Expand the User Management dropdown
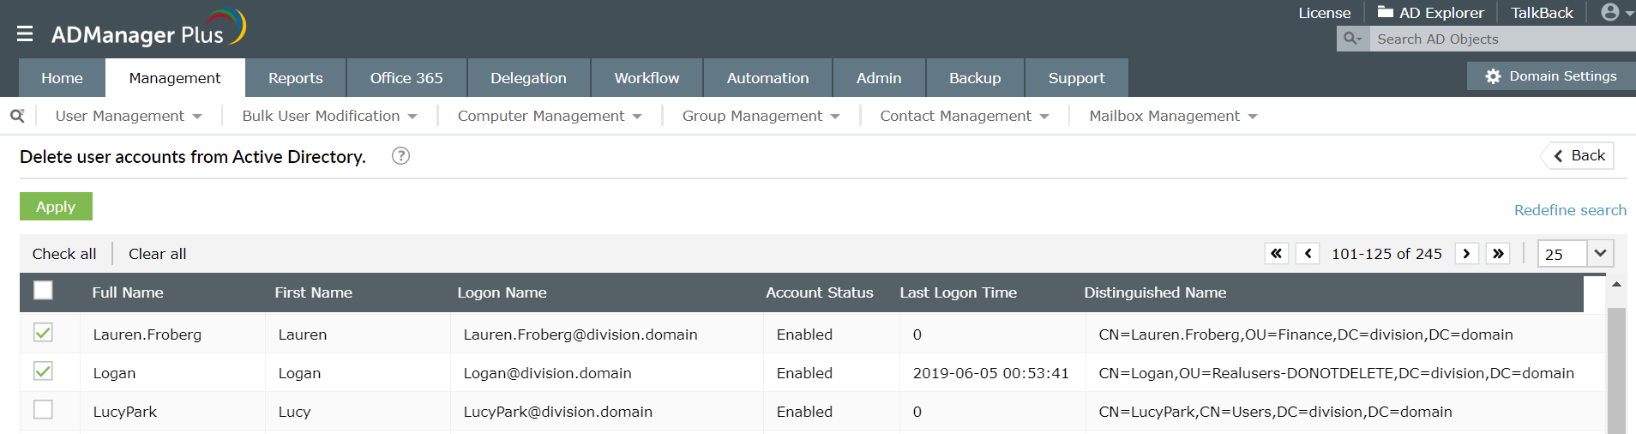1636x434 pixels. [x=129, y=116]
